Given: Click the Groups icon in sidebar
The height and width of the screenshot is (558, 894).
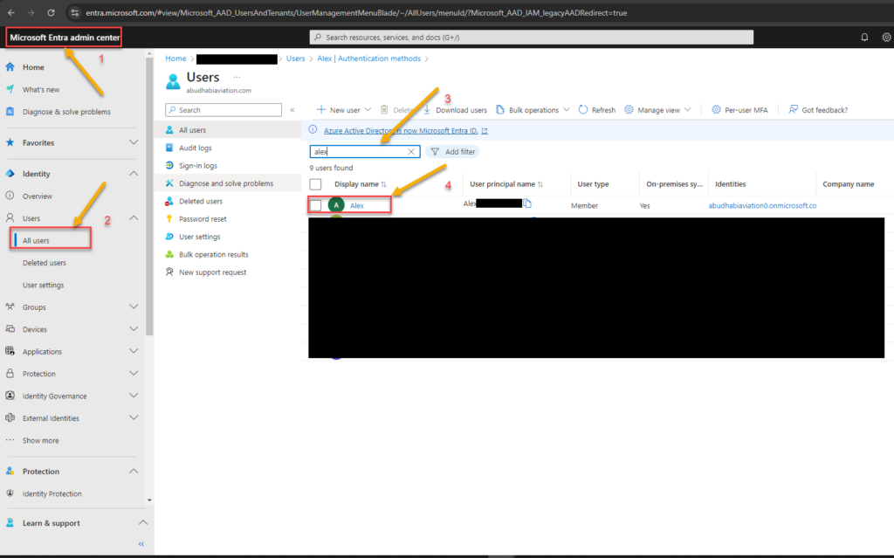Looking at the screenshot, I should coord(10,307).
